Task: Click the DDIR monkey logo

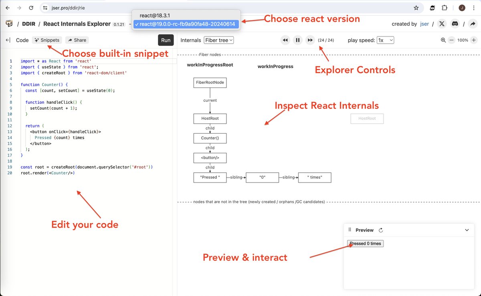Action: (x=9, y=23)
